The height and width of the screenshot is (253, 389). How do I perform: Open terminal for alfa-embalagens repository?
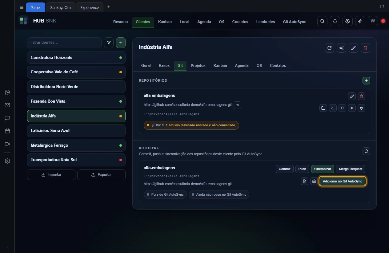click(x=333, y=108)
